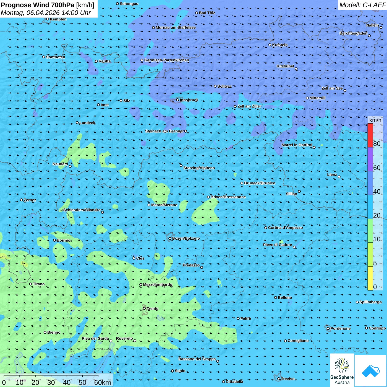Click the Bormio label
The height and width of the screenshot is (387, 387).
pos(64,240)
